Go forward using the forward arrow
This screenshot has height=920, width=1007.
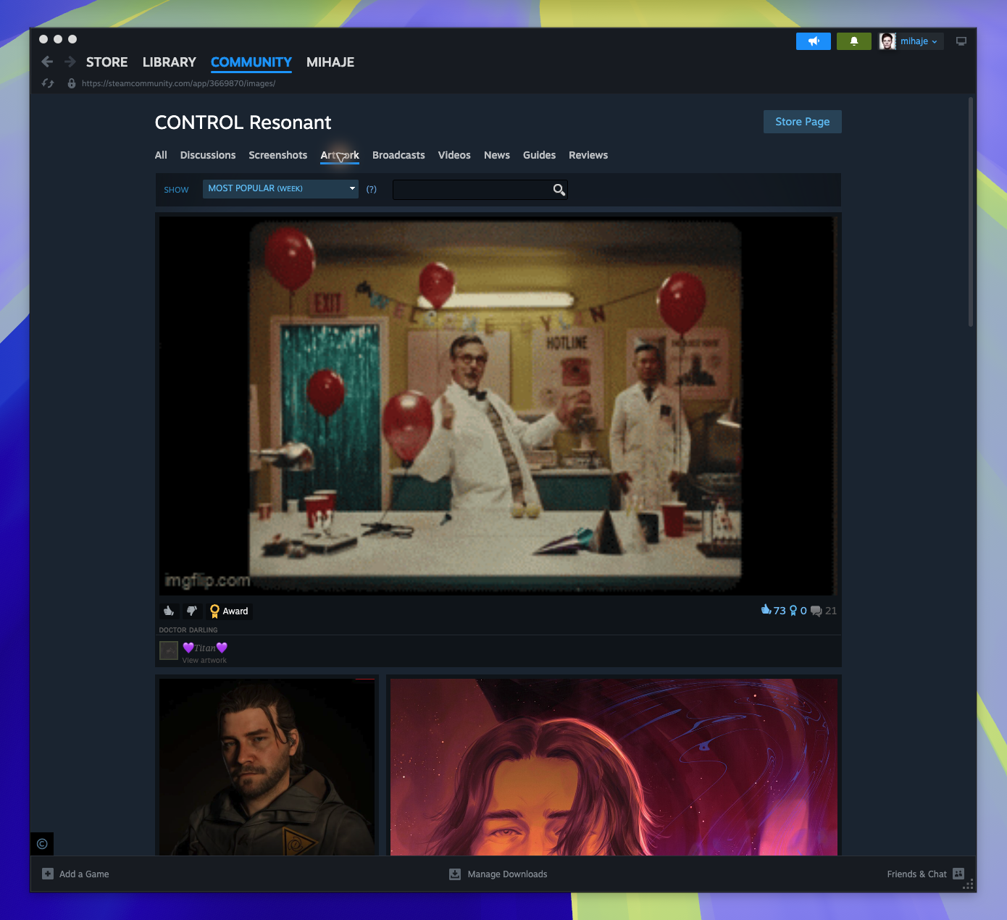(70, 62)
